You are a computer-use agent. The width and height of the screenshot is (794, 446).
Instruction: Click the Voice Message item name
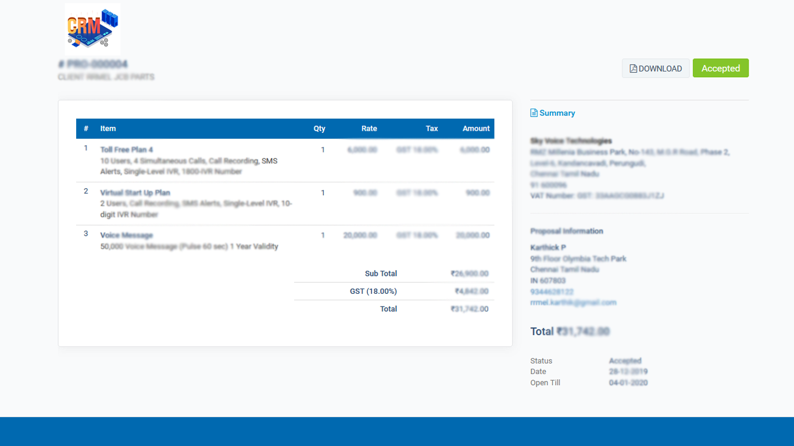pos(126,235)
